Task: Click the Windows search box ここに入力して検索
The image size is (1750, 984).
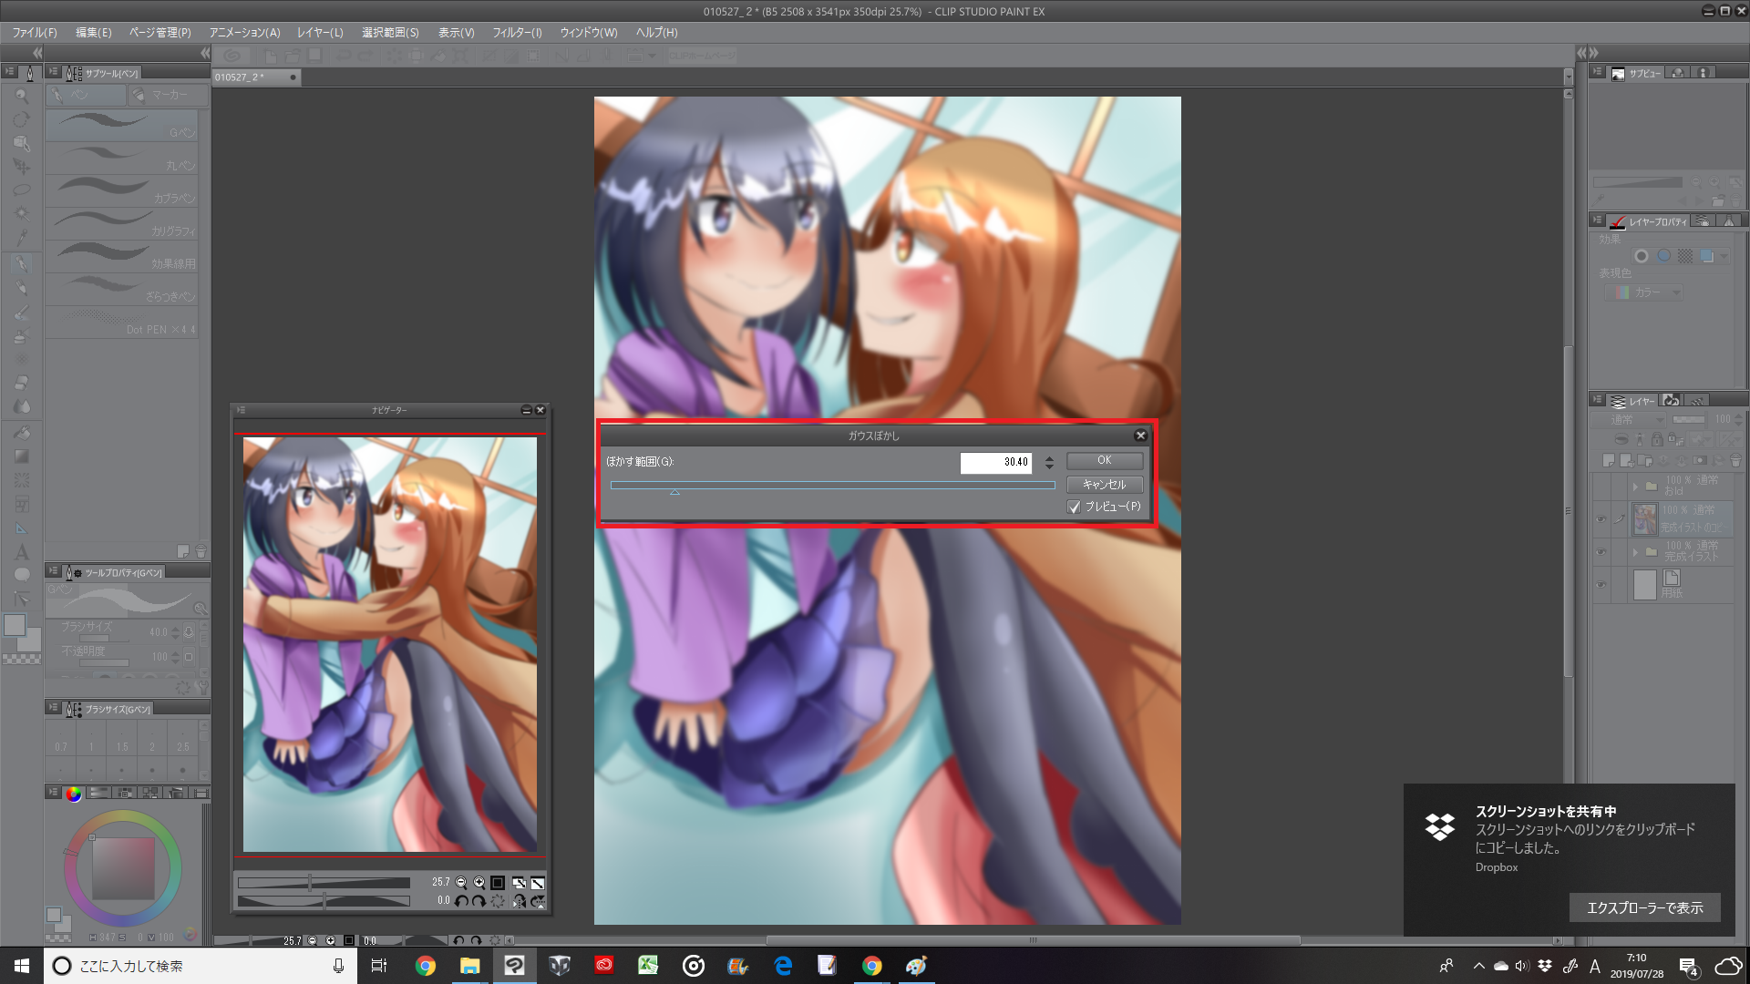Action: click(201, 966)
